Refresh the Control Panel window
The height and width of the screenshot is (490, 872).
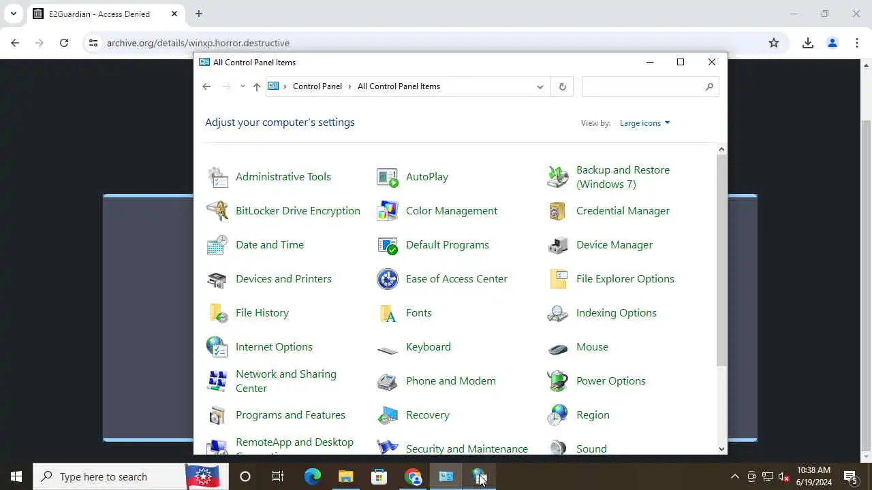pyautogui.click(x=562, y=86)
